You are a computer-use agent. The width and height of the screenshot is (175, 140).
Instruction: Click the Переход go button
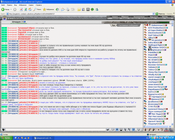pos(160,14)
